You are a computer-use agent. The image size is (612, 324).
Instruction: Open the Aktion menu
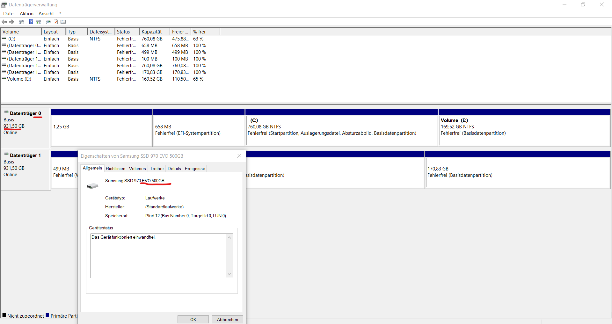pyautogui.click(x=26, y=14)
